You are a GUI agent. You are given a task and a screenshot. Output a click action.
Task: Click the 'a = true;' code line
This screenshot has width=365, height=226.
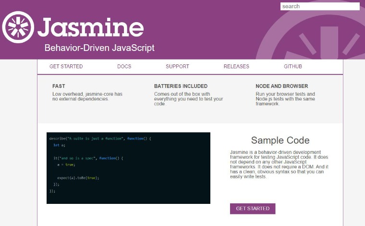(x=66, y=165)
